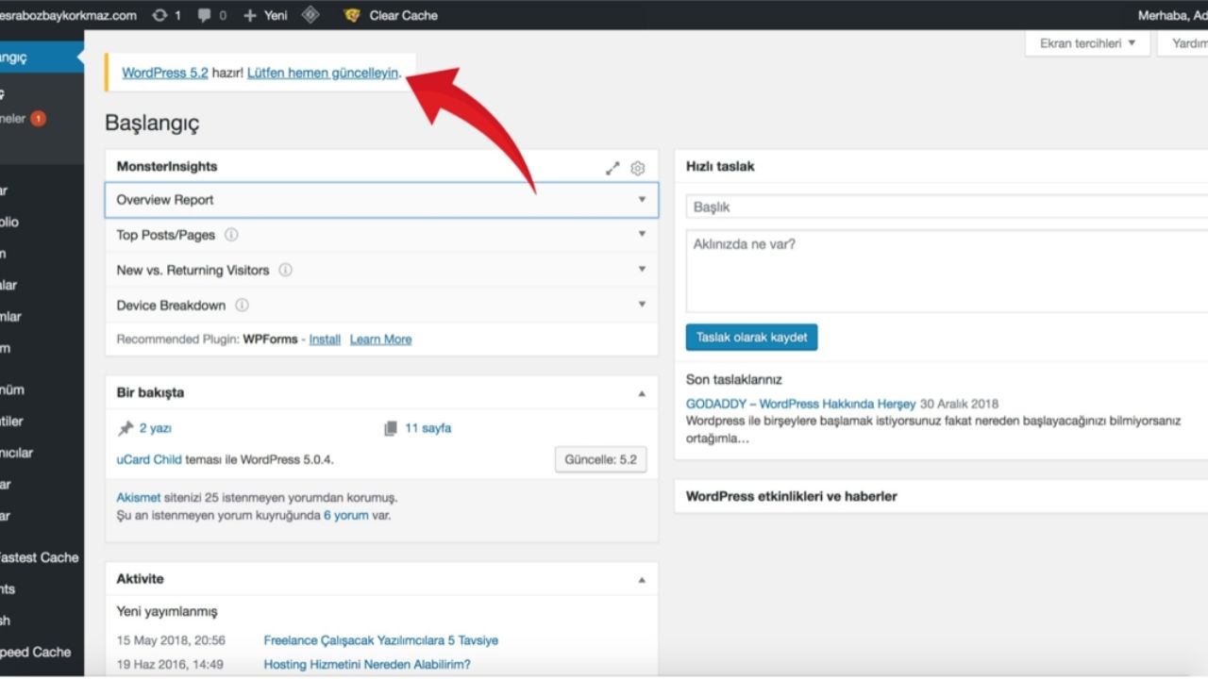Click Lütfen hemen güncelleyin link
Viewport: 1208px width, 679px height.
coord(323,73)
